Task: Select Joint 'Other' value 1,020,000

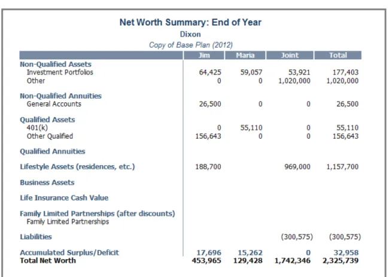Action: [x=294, y=81]
